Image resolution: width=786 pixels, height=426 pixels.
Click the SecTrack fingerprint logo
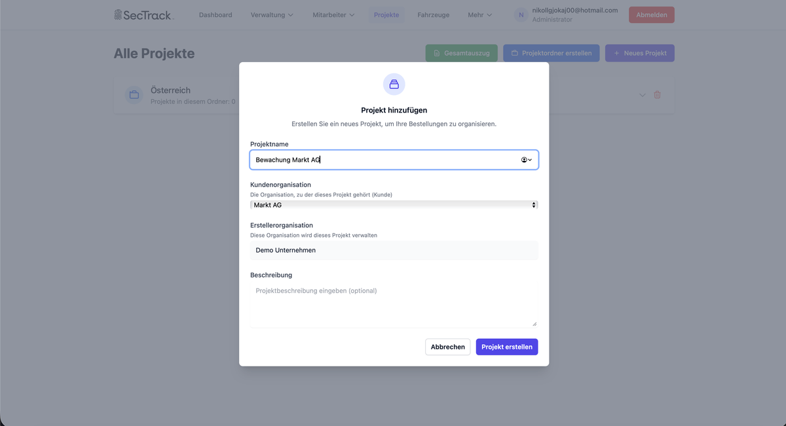coord(119,15)
